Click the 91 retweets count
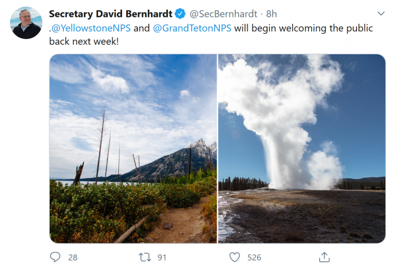Image resolution: width=396 pixels, height=270 pixels. [162, 257]
